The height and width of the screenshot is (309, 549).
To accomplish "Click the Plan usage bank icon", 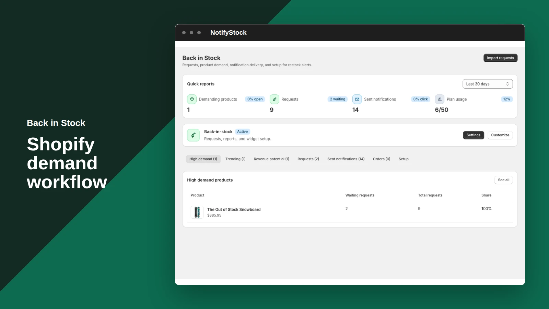I will pos(440,99).
